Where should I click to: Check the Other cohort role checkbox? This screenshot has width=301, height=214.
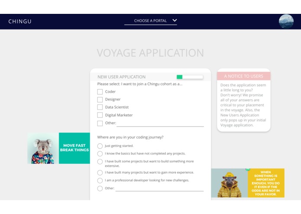point(100,123)
